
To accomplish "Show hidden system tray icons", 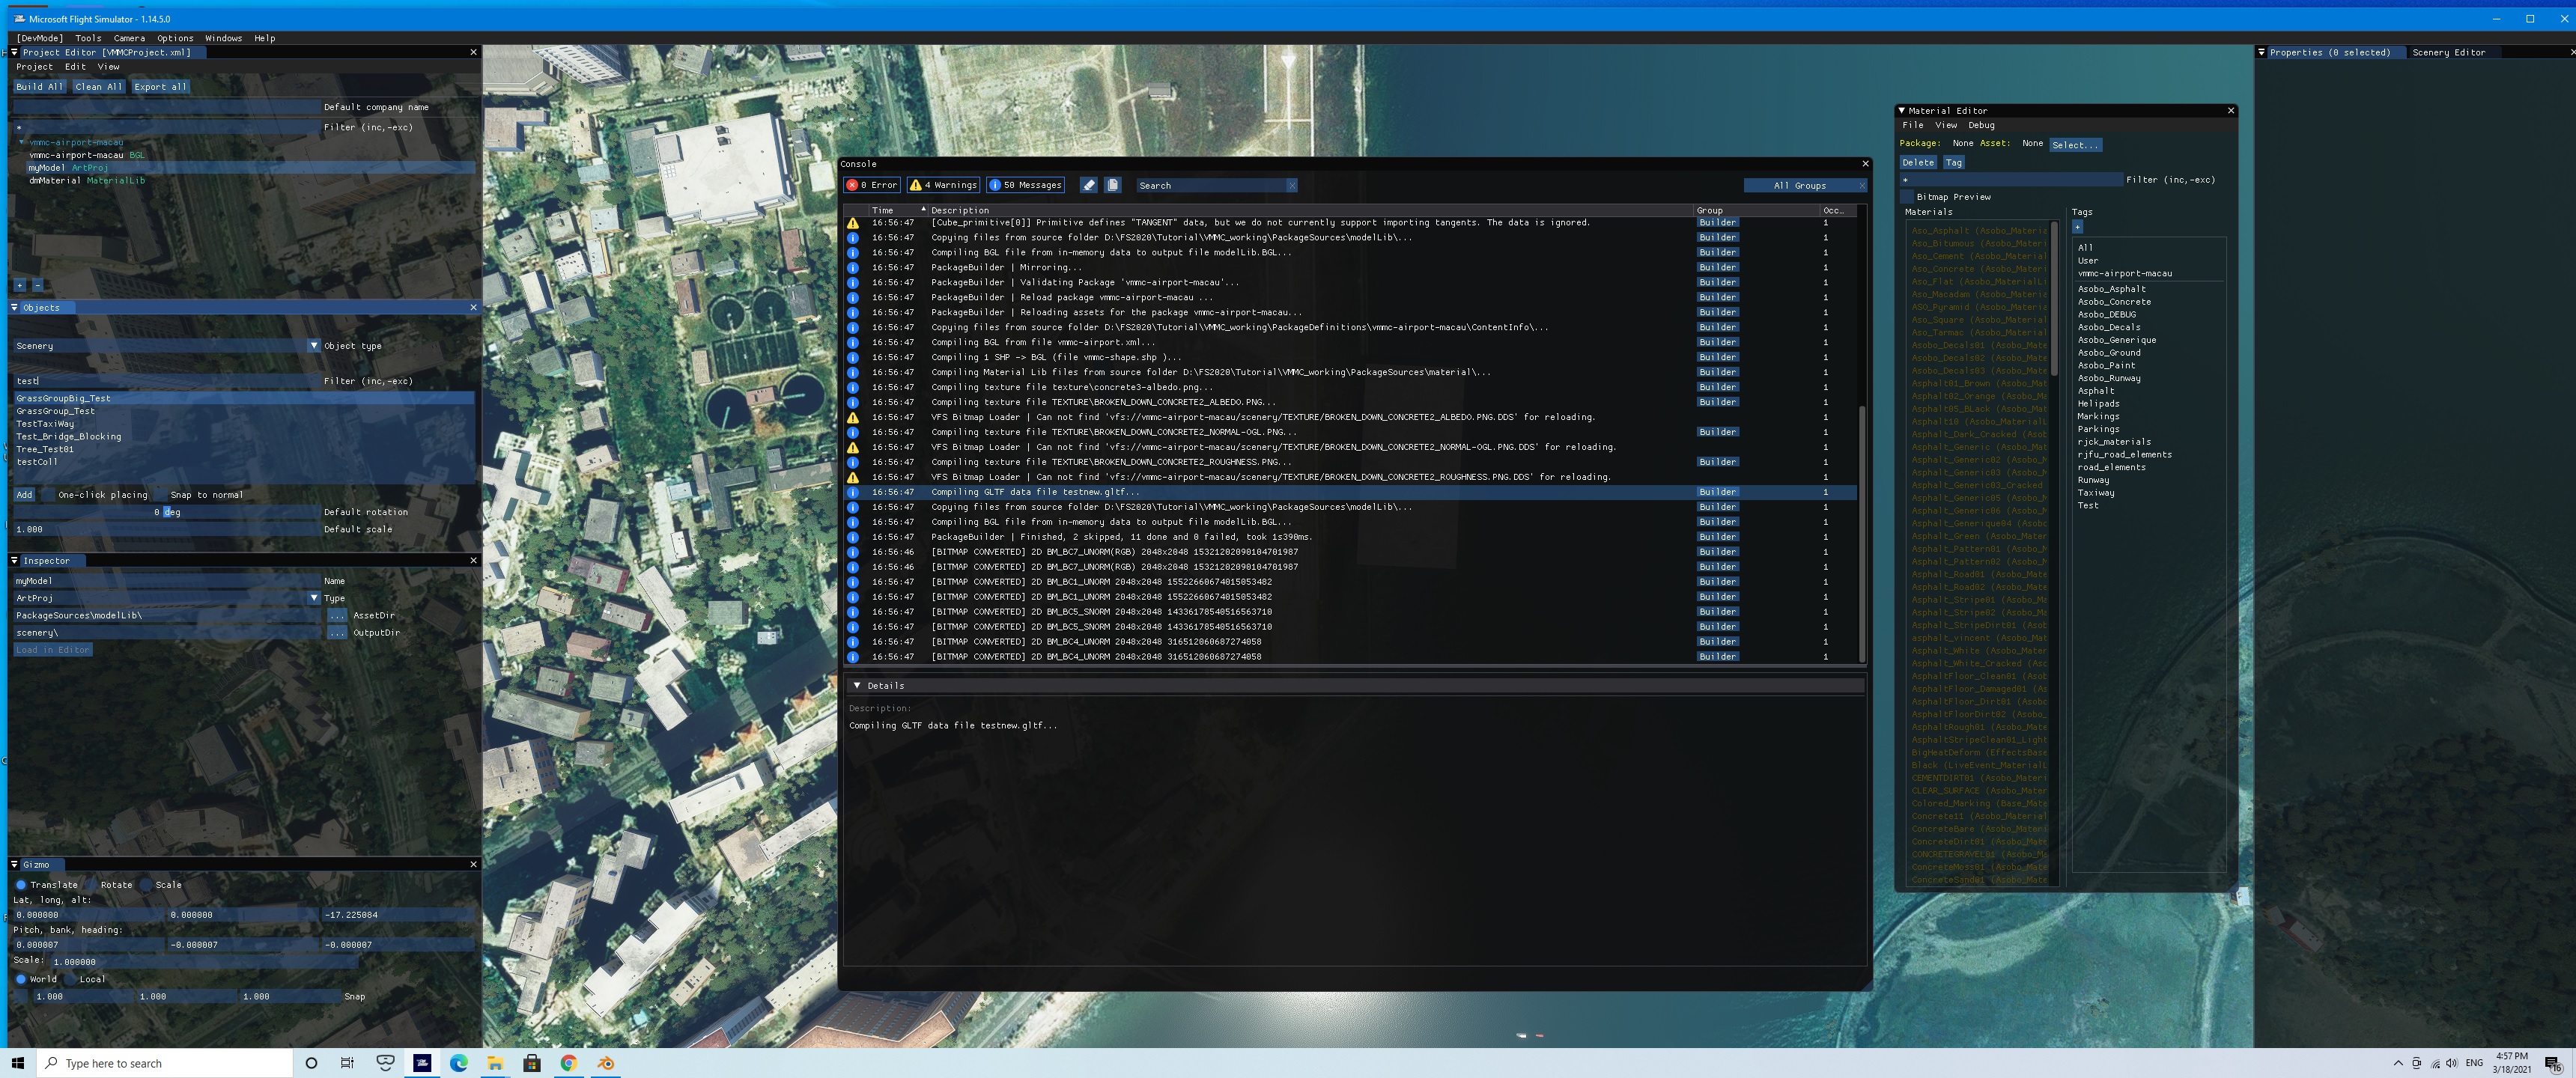I will point(2398,1063).
